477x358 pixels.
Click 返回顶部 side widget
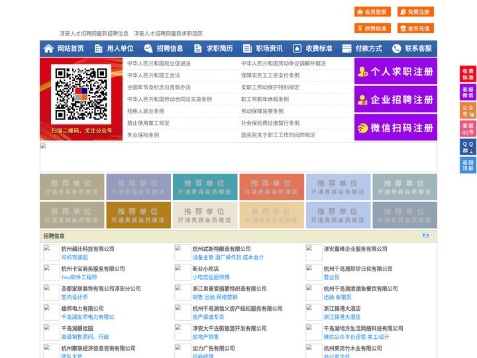tap(468, 165)
